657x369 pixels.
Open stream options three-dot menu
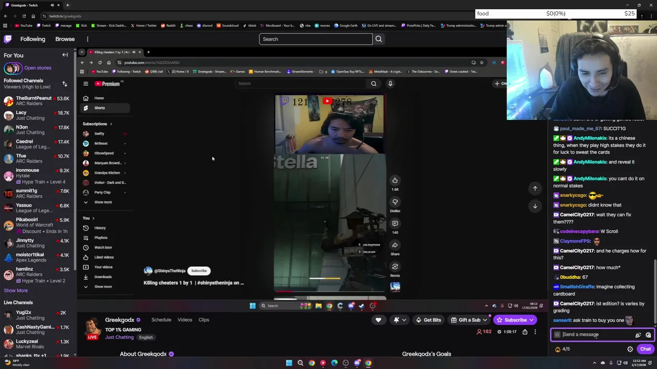click(535, 332)
